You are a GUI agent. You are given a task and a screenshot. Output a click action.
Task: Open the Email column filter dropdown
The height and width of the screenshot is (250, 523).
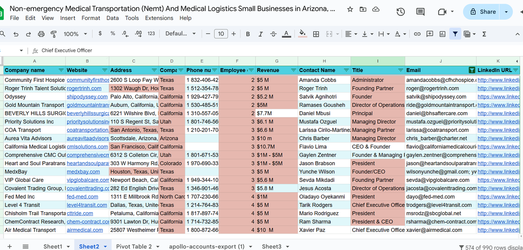point(472,70)
